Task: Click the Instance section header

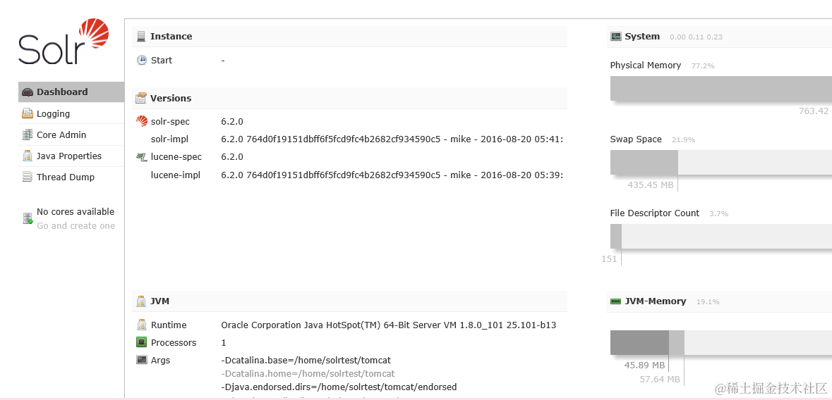Action: click(x=350, y=37)
